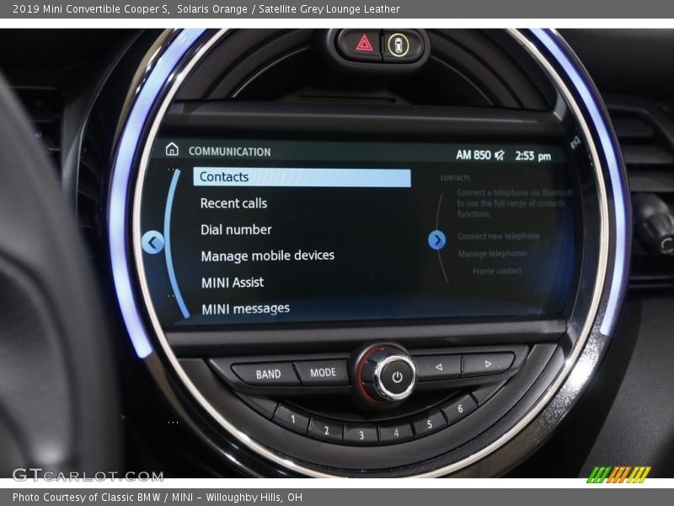
Task: Open Manage mobile devices
Action: (267, 256)
